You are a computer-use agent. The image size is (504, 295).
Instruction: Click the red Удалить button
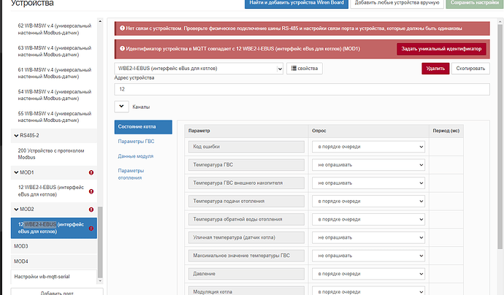435,69
